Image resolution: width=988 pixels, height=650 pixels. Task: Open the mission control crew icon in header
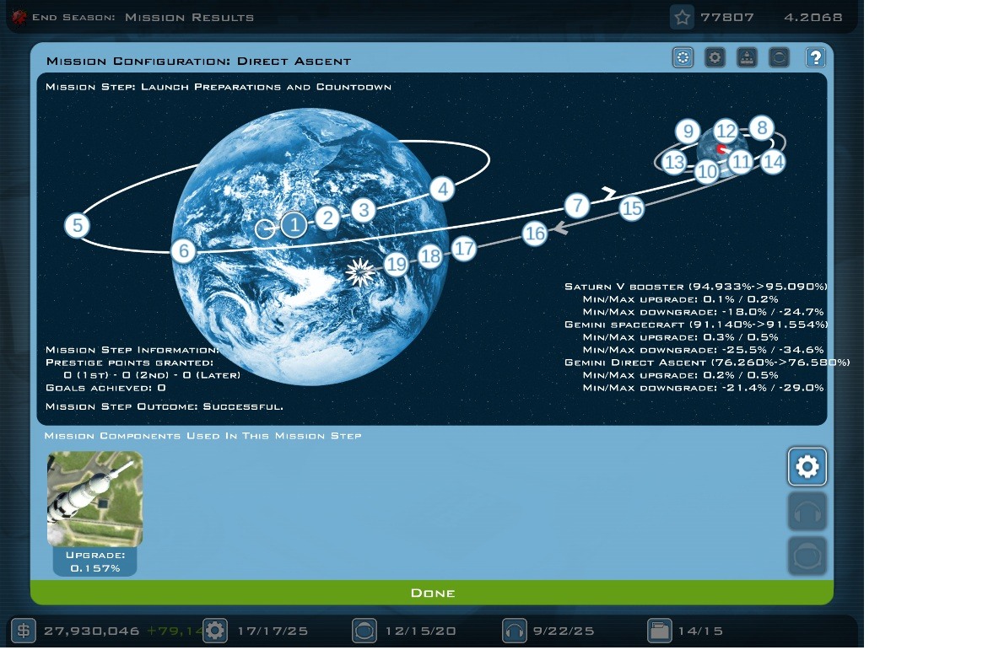pos(747,58)
